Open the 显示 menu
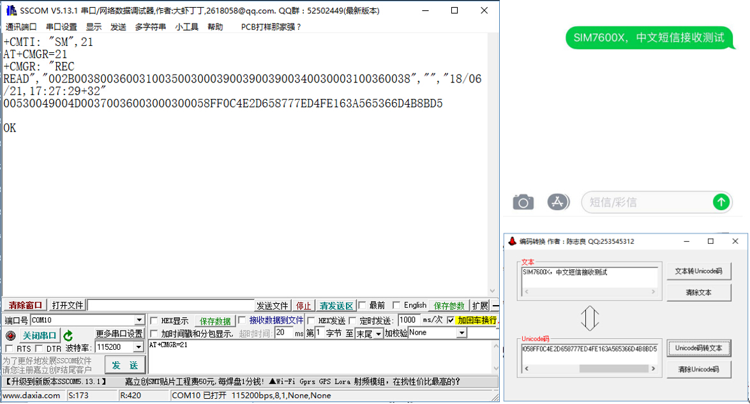This screenshot has height=404, width=750. pyautogui.click(x=94, y=27)
